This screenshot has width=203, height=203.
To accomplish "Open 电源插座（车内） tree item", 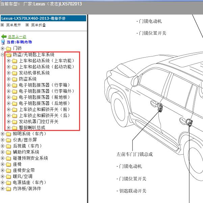I will [30, 182].
